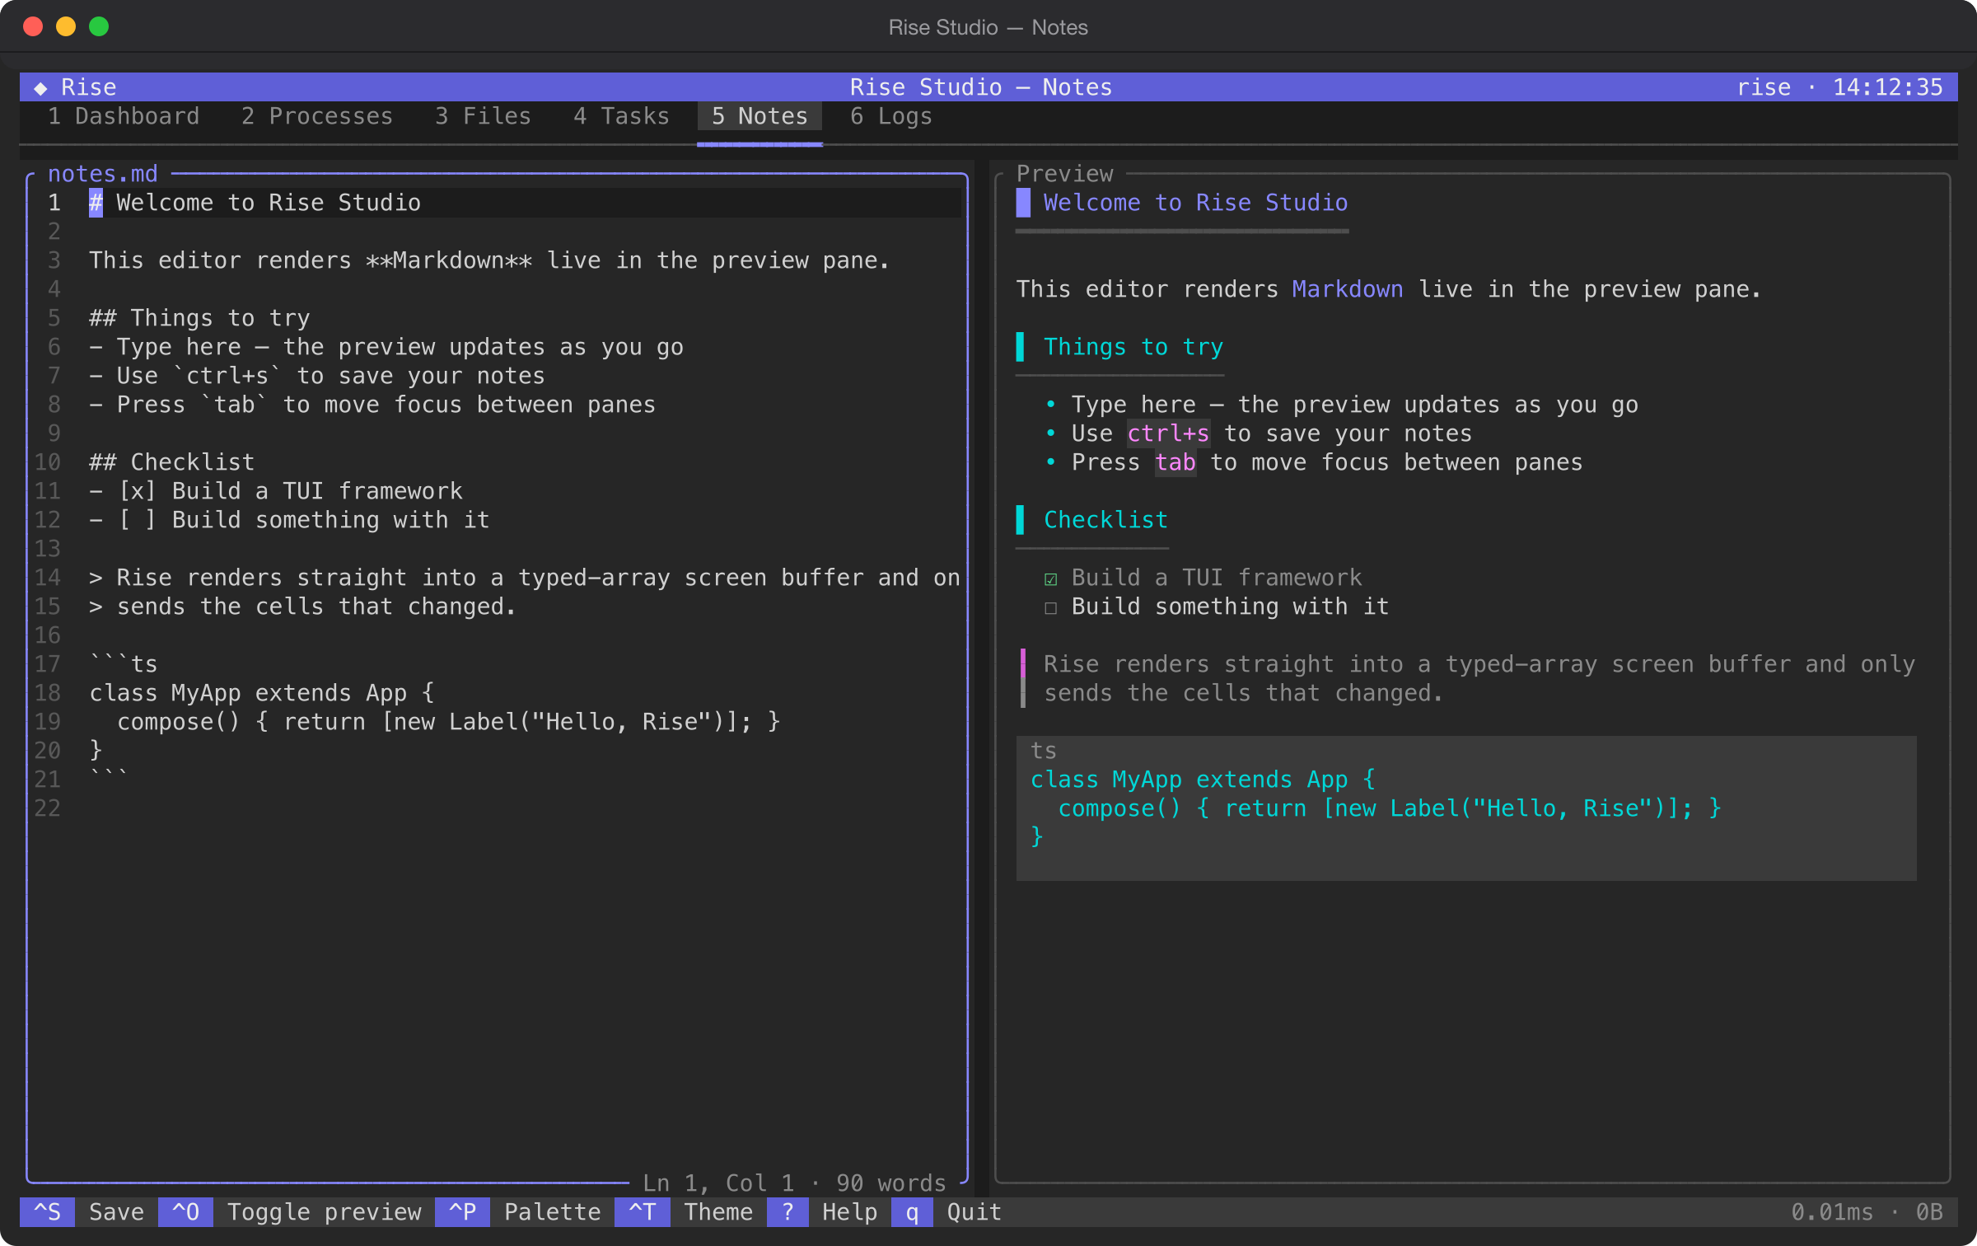1977x1246 pixels.
Task: Click the highlighted Markdown word in preview
Action: point(1347,289)
